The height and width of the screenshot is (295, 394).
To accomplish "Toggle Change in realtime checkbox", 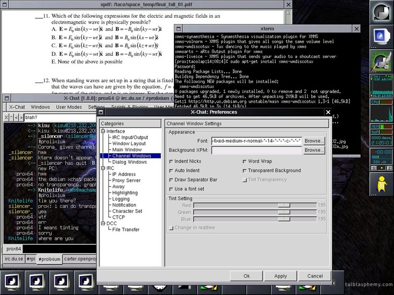I will pos(171,228).
